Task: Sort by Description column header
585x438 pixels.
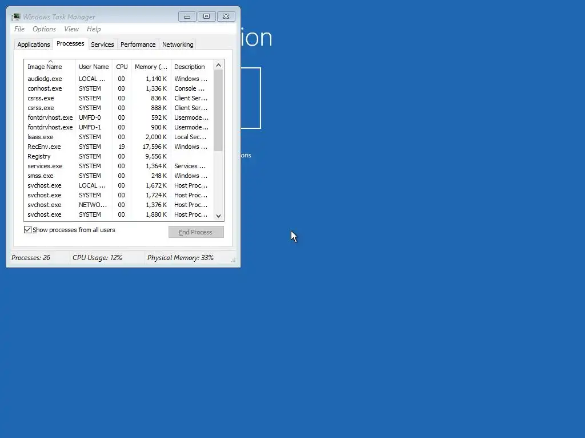Action: coord(192,67)
